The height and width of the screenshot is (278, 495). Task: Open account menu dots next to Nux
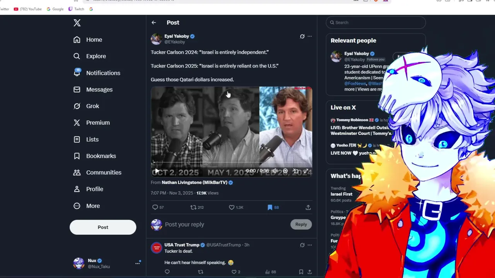(137, 263)
